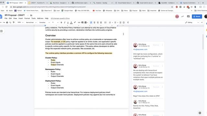This screenshot has height=116, width=207.
Task: Open the font family dropdown
Action: [x=44, y=23]
